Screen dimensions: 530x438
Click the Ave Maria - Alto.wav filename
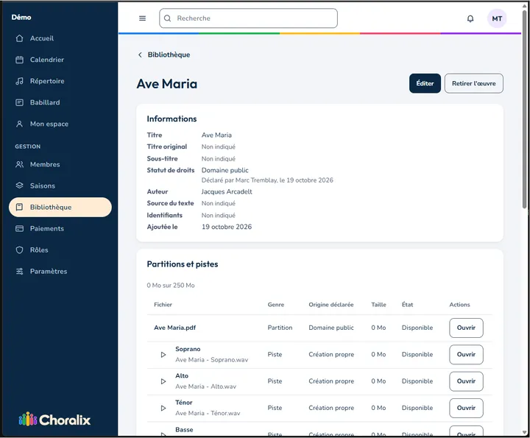[x=205, y=386]
